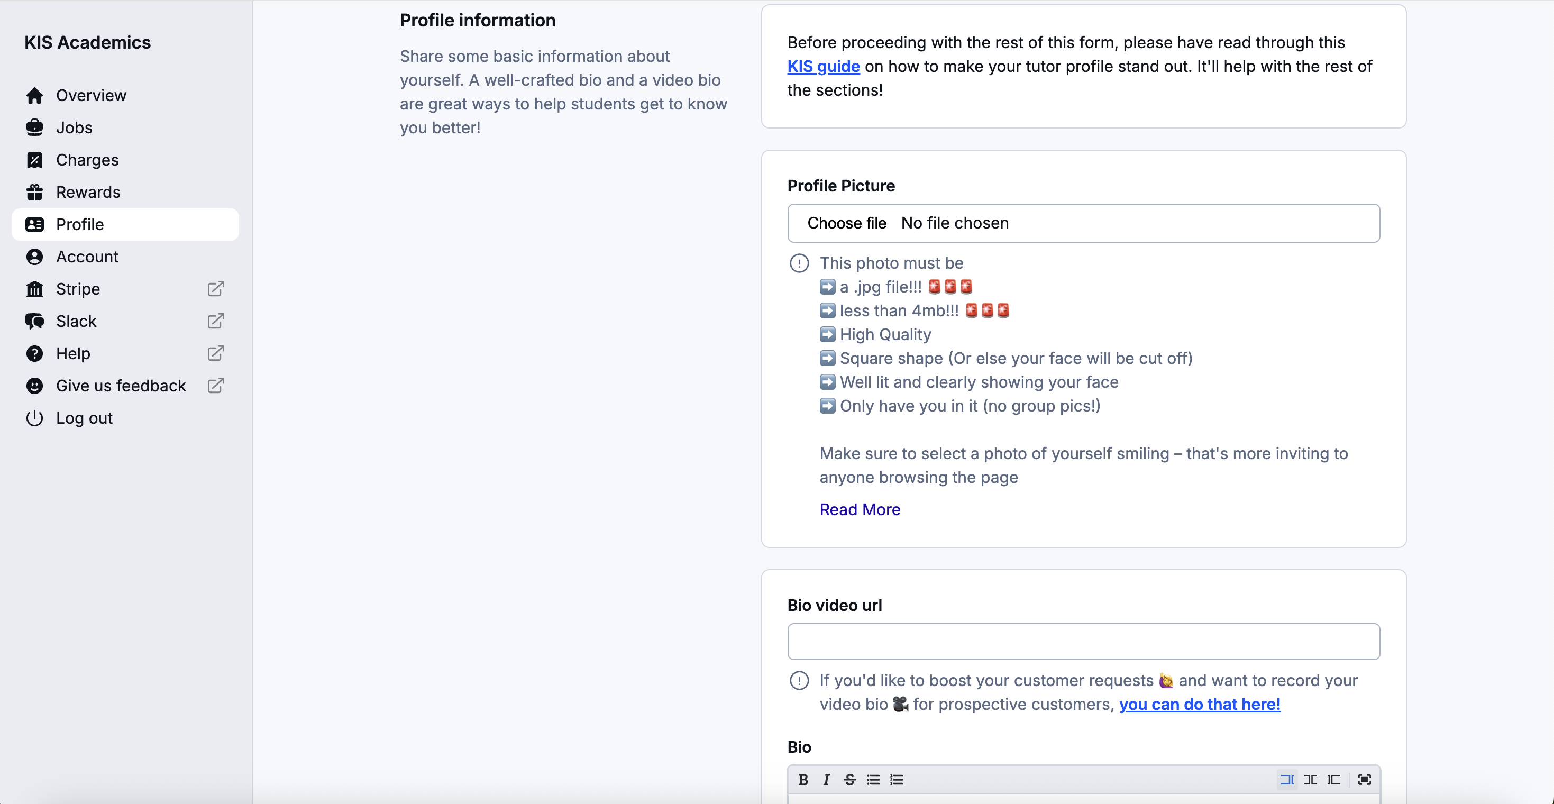Insert a numbered list in Bio
Image resolution: width=1554 pixels, height=804 pixels.
(897, 780)
